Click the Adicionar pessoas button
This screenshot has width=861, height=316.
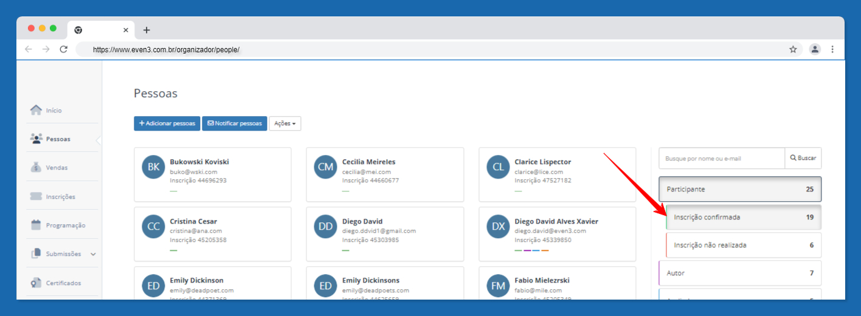point(167,123)
